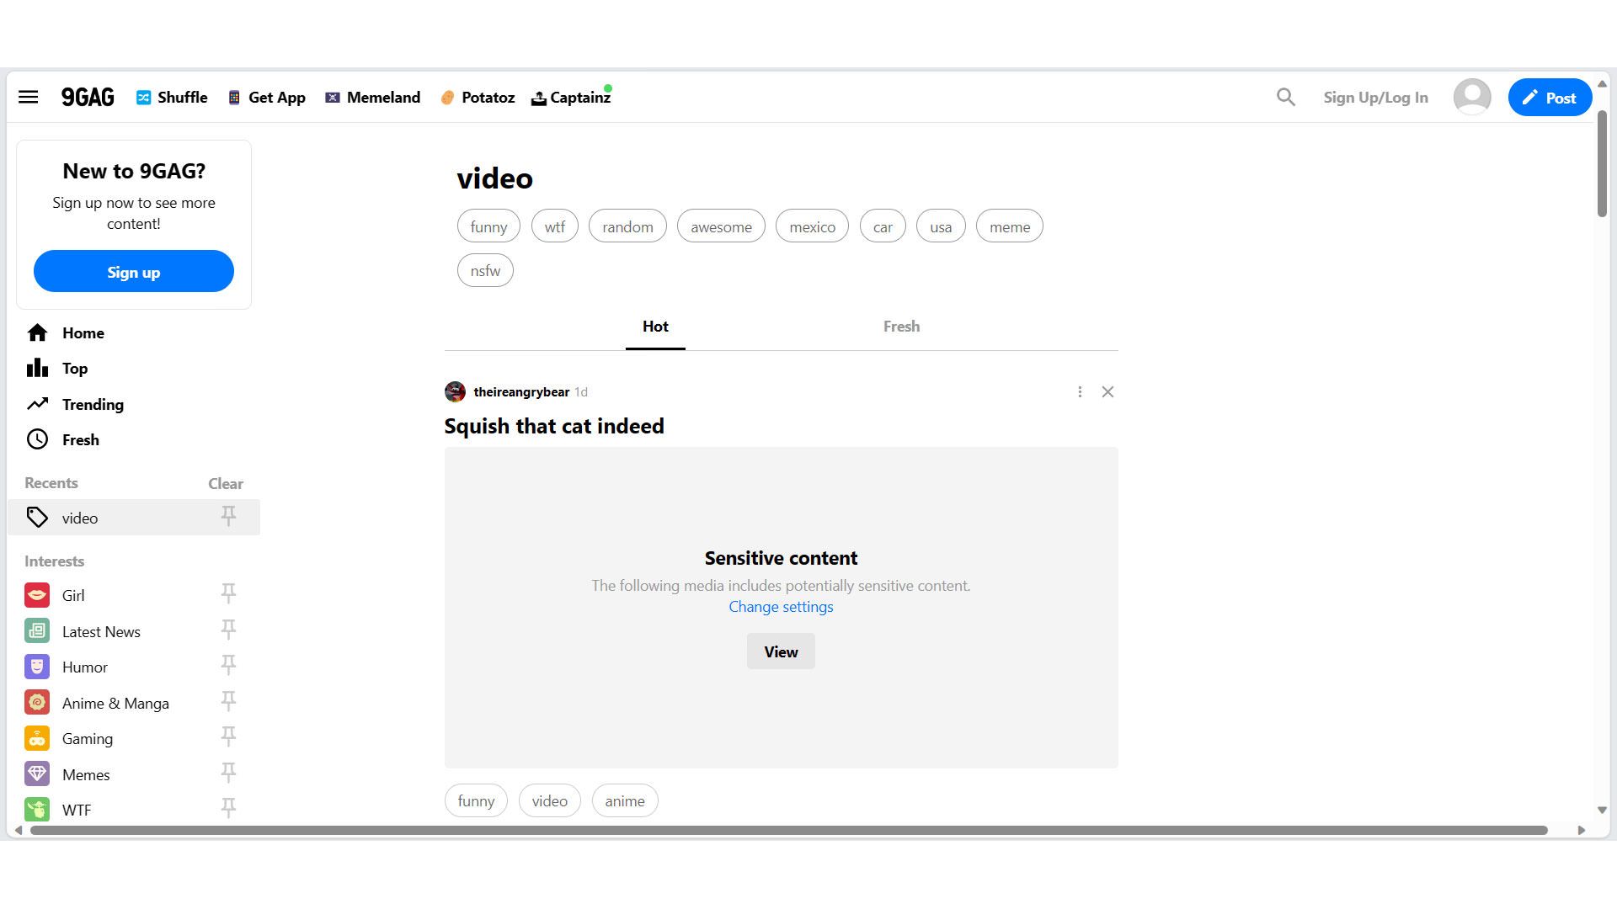Select the Gaming interest icon
This screenshot has width=1617, height=909.
pyautogui.click(x=37, y=738)
